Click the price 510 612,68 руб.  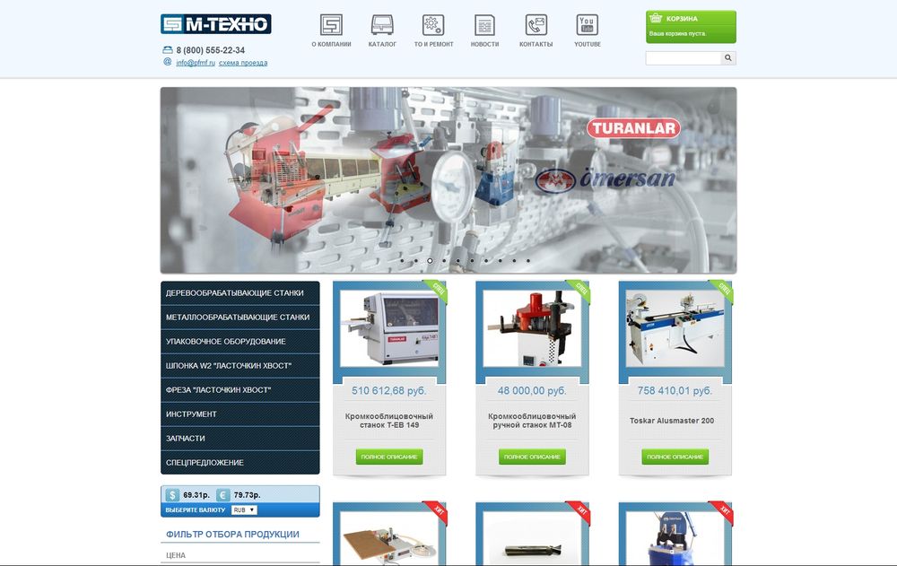(389, 391)
